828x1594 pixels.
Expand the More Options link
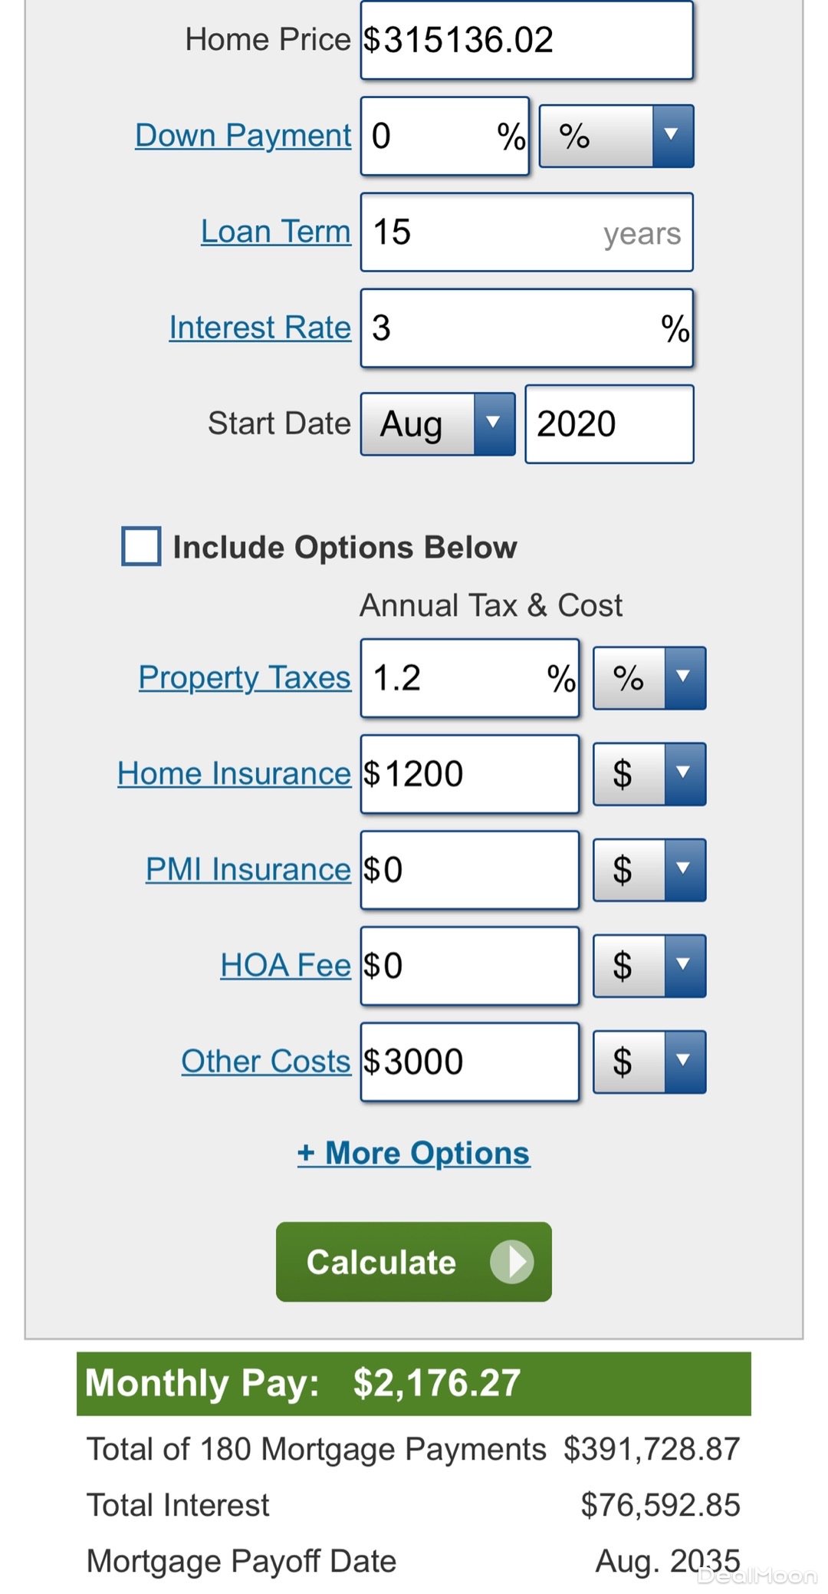413,1153
